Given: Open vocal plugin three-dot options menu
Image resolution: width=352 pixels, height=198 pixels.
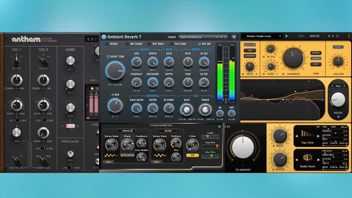Looking at the screenshot, I should pos(349,36).
